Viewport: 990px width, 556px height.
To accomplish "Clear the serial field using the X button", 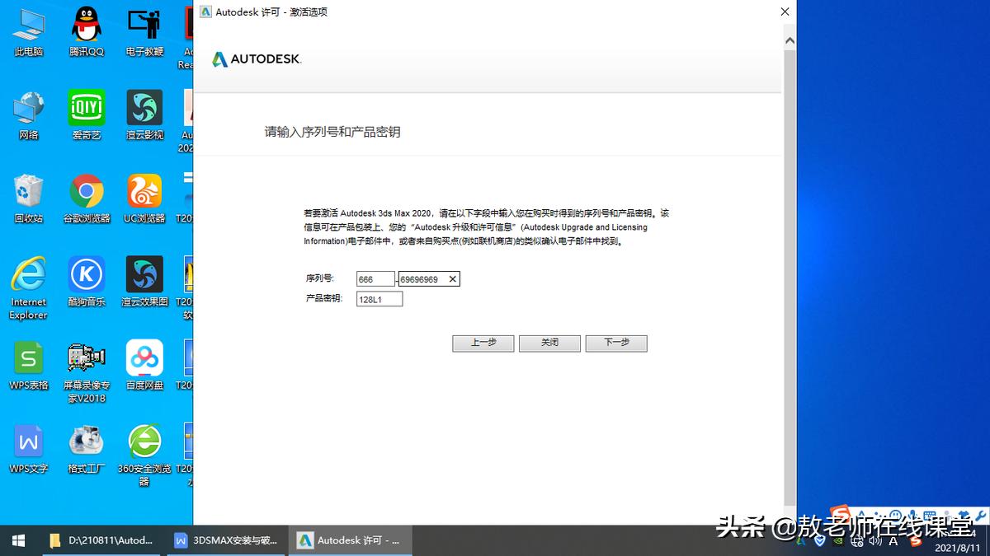I will coord(452,279).
